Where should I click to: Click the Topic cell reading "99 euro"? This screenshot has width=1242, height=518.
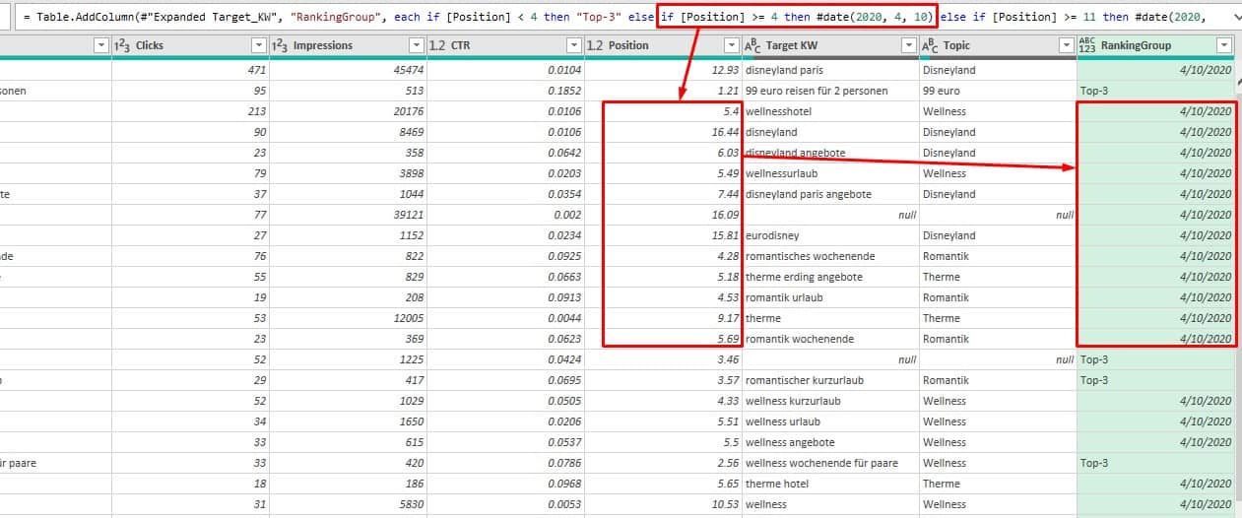pyautogui.click(x=998, y=91)
